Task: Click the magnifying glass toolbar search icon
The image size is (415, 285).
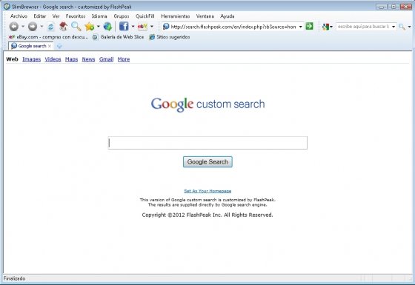Action: click(76, 26)
